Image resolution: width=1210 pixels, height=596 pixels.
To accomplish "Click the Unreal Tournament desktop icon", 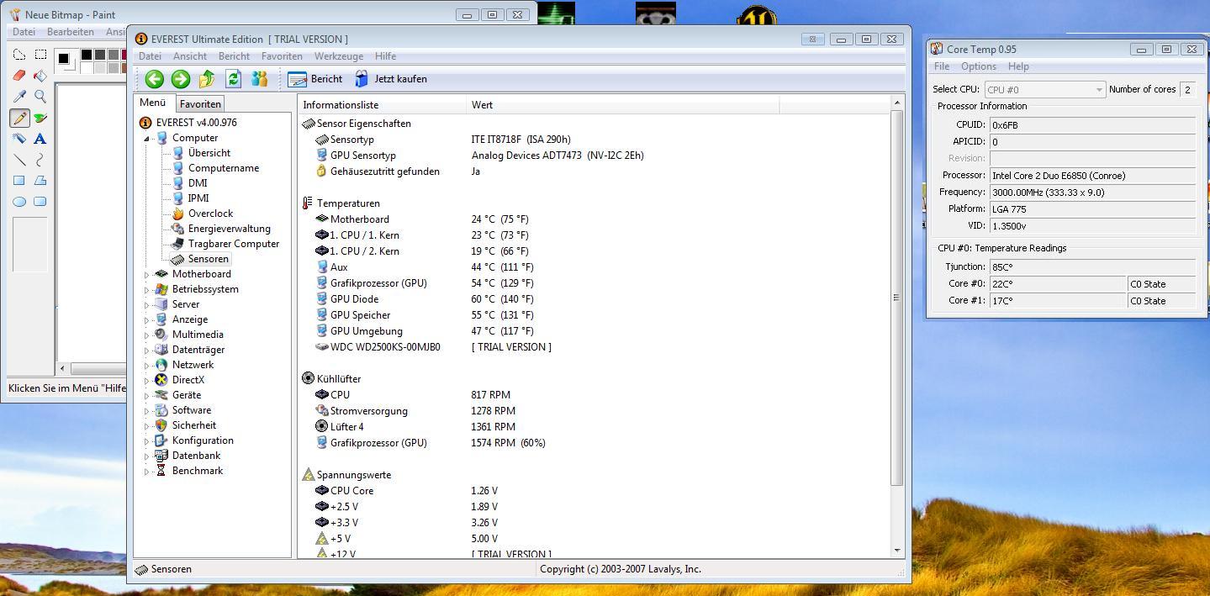I will (x=755, y=15).
